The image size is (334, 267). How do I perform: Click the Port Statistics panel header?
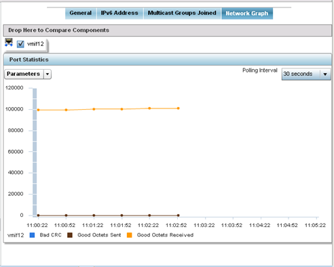[168, 60]
